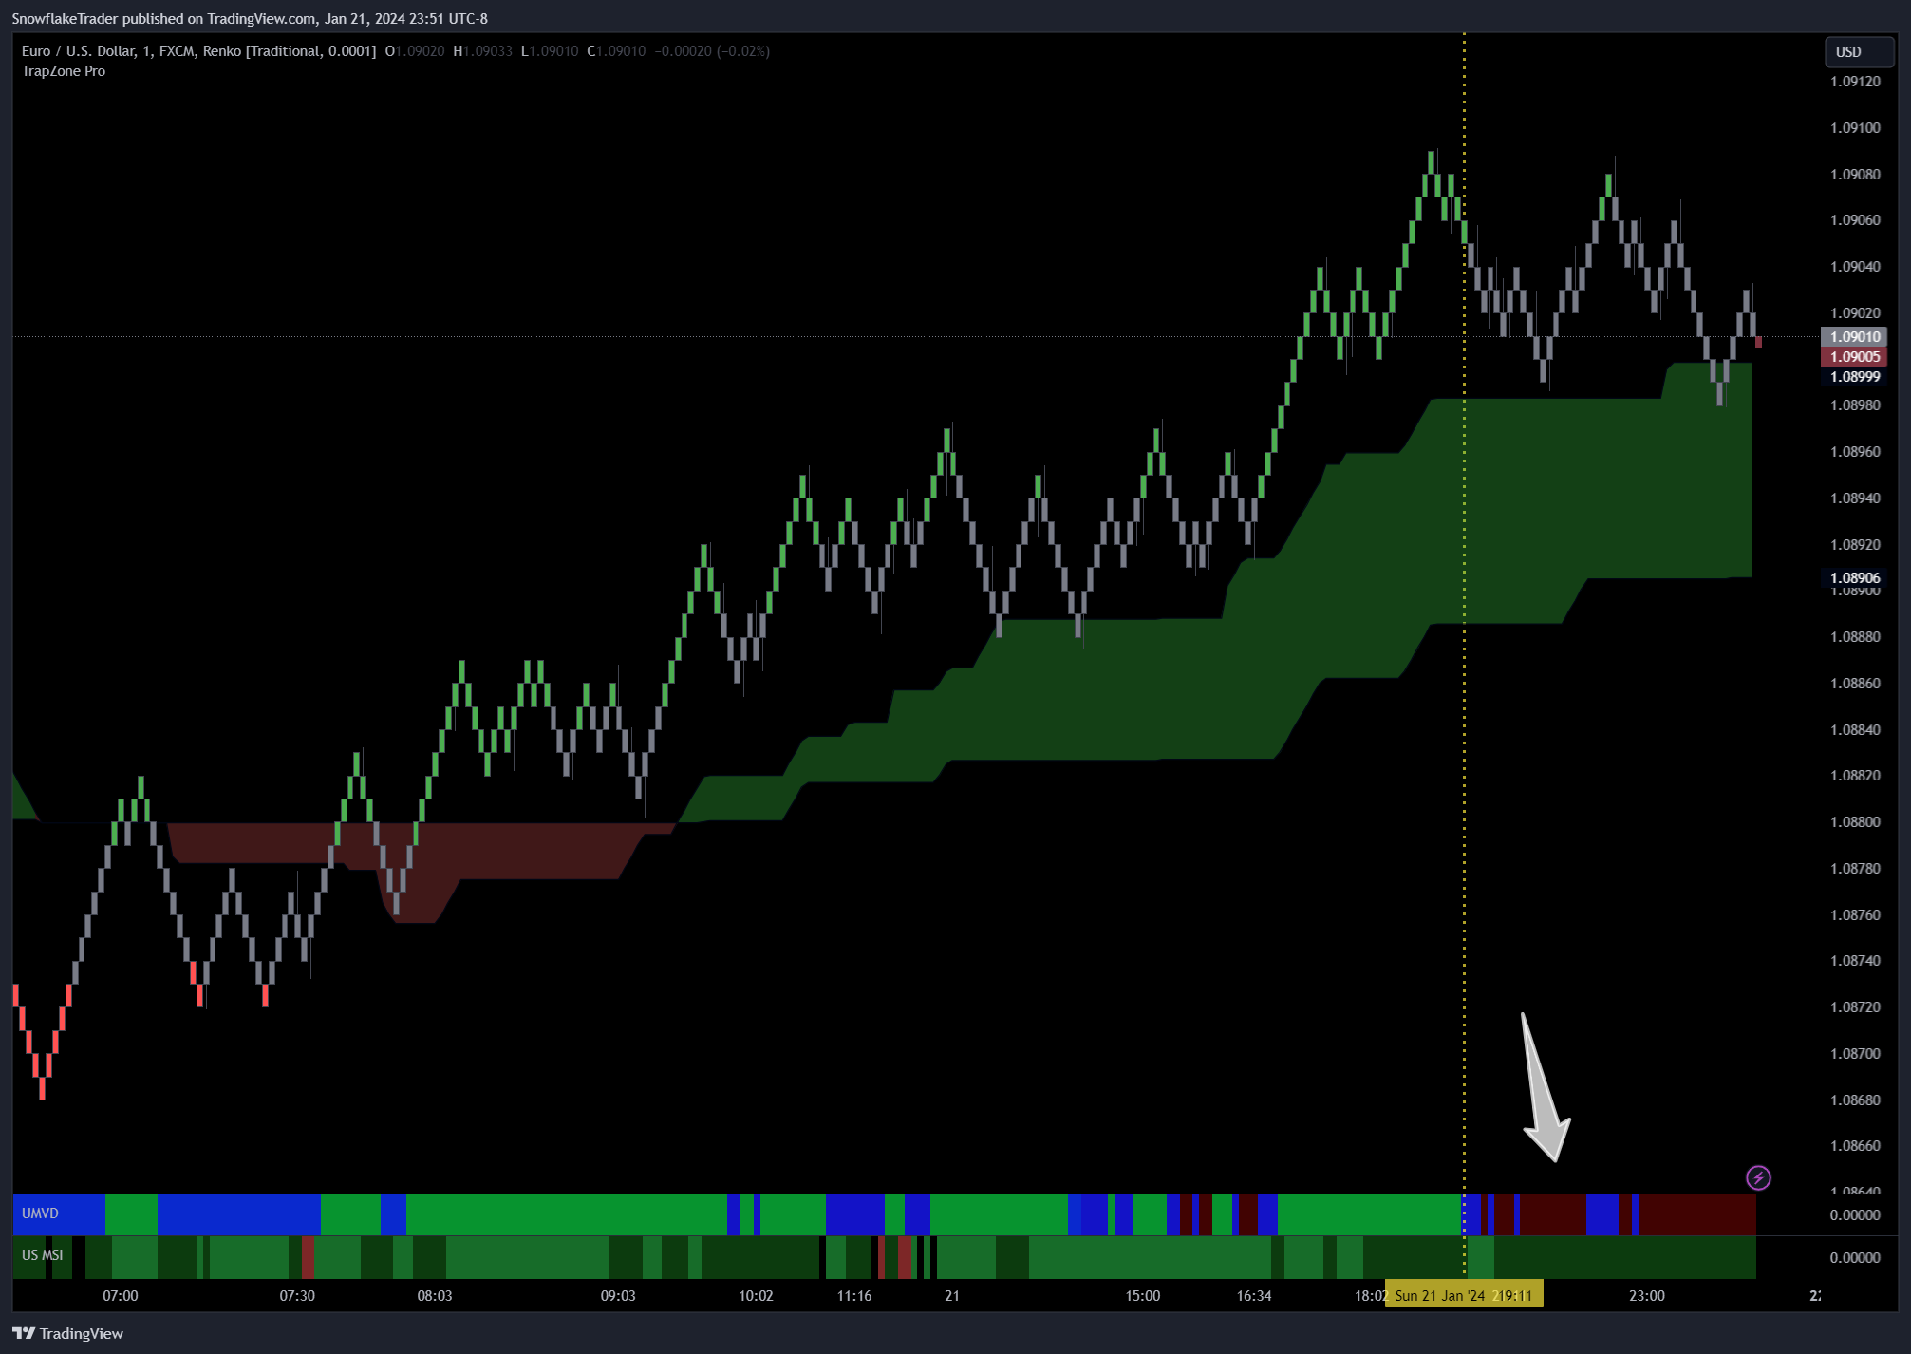Click the 09:03 time axis label
This screenshot has height=1354, width=1911.
pos(618,1295)
